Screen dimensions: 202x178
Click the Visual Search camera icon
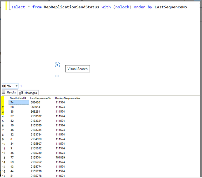click(57, 65)
